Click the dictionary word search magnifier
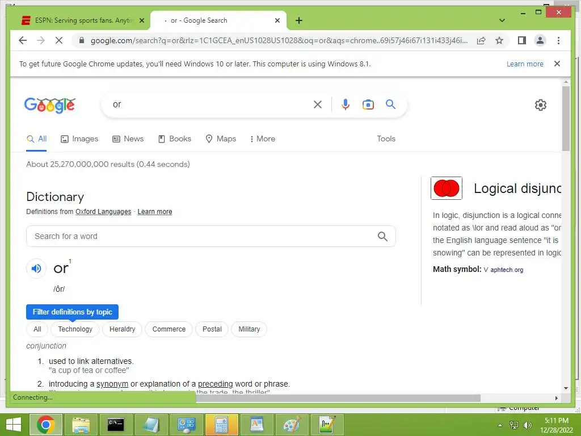This screenshot has height=436, width=581. [382, 236]
